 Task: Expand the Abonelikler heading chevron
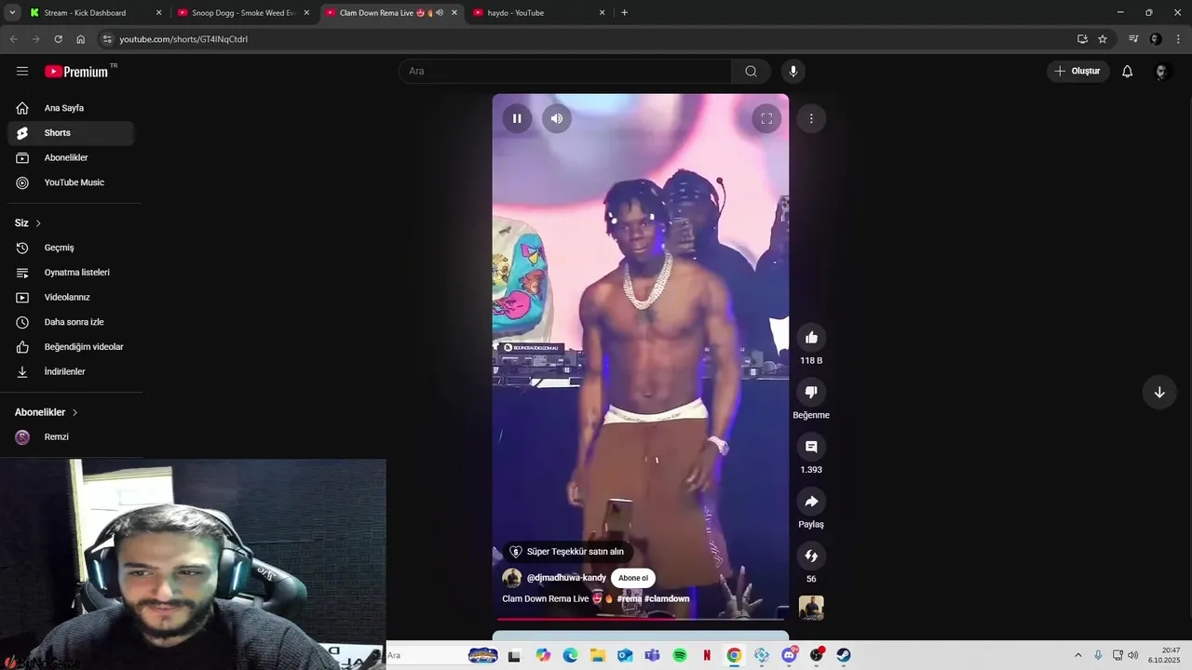[x=75, y=412]
